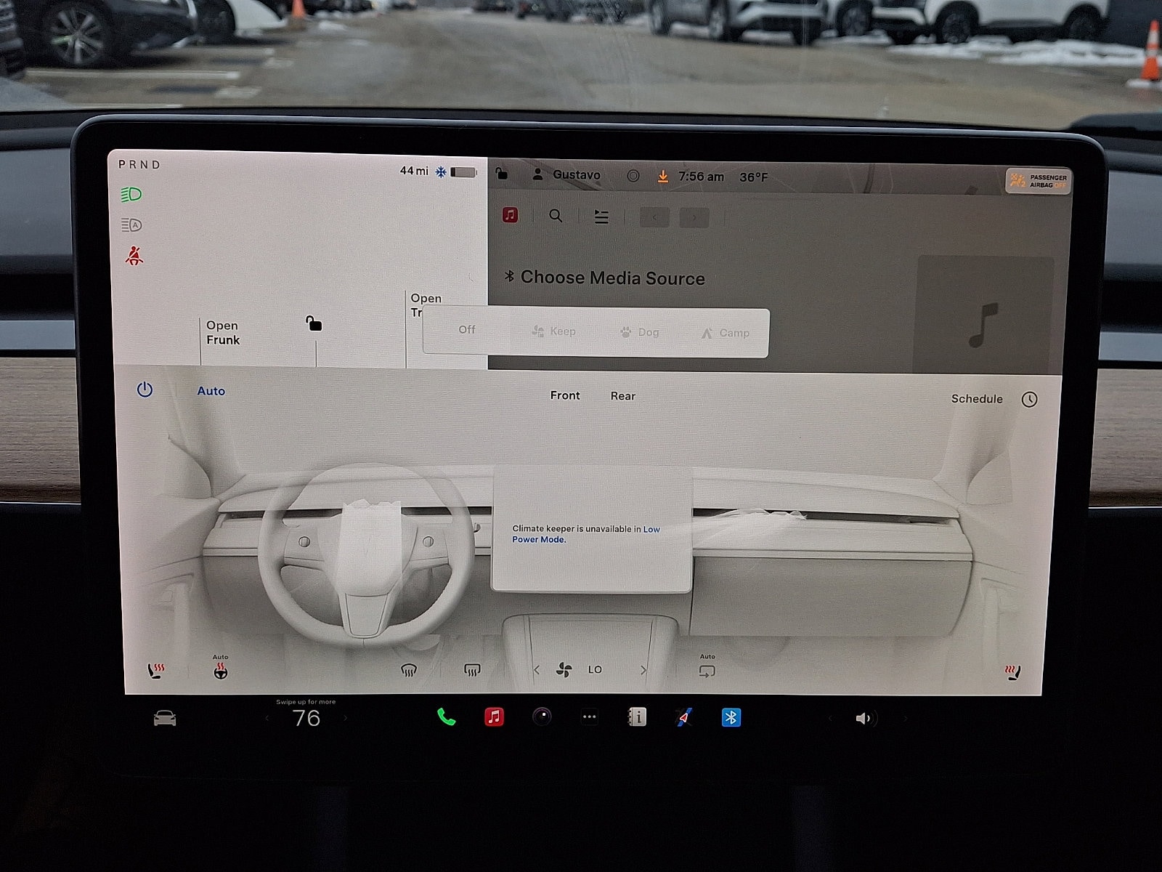Tap the Open Frunk button

click(x=222, y=333)
